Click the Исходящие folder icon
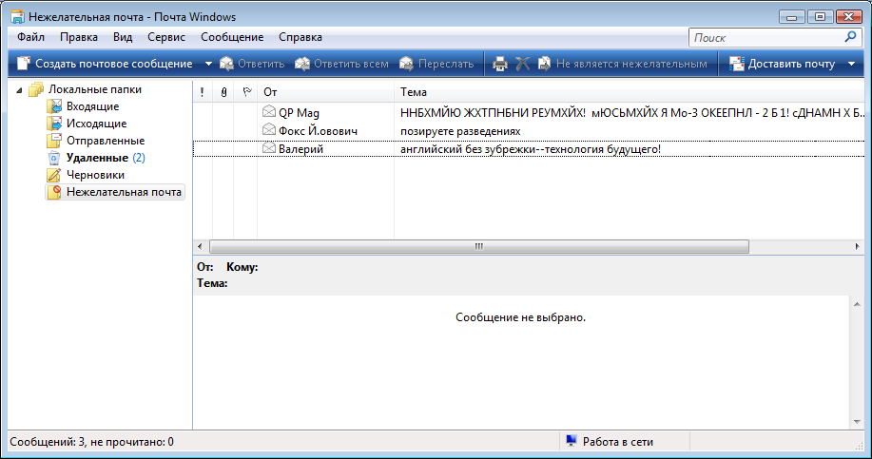872x459 pixels. point(54,124)
